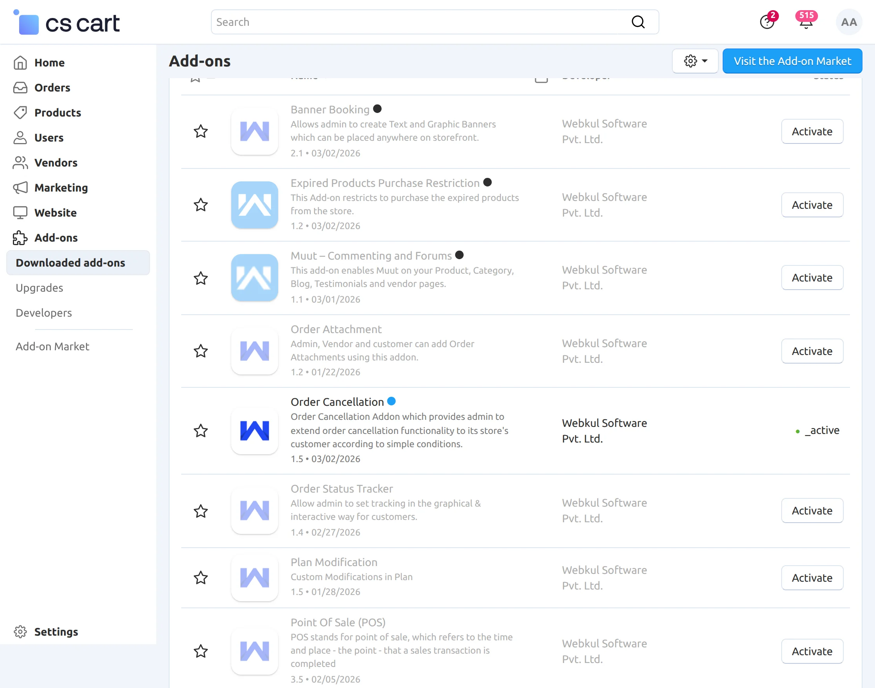Viewport: 875px width, 688px height.
Task: Activate the Point Of Sale add-on
Action: click(x=812, y=651)
